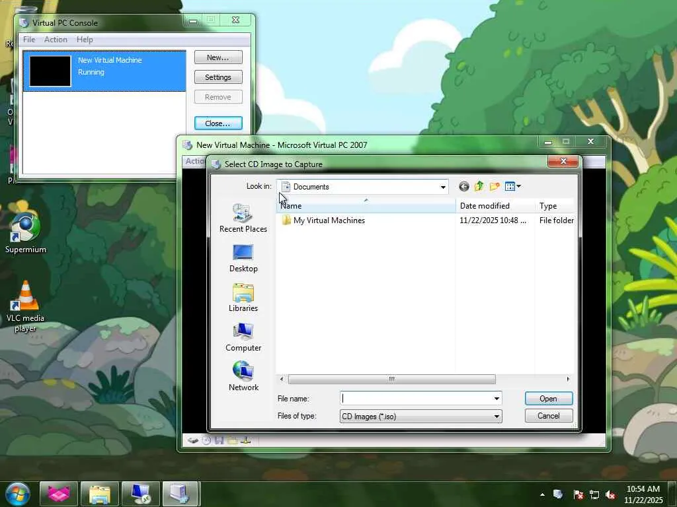Show hidden tray icons arrow

(x=542, y=494)
